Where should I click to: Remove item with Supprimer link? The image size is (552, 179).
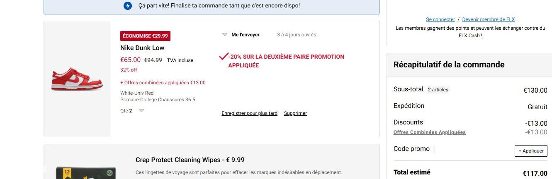click(x=295, y=113)
